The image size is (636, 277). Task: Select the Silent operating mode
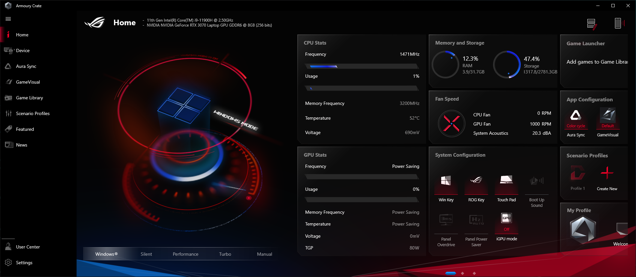[x=146, y=254]
